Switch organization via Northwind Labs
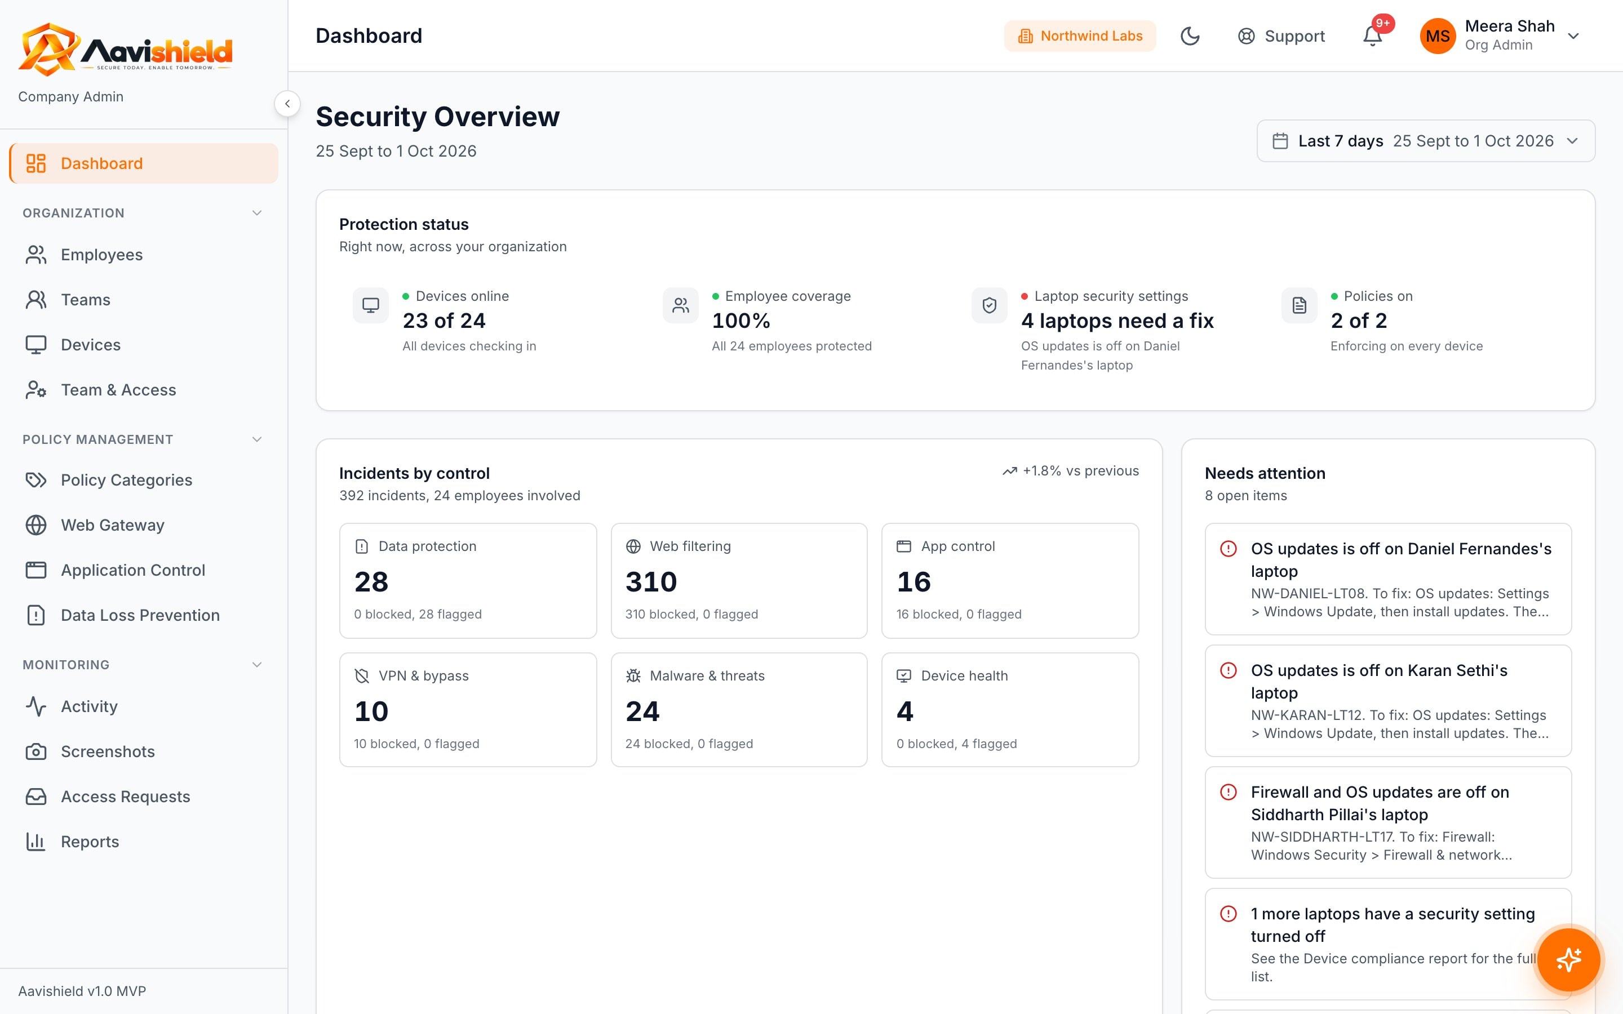This screenshot has width=1623, height=1014. click(1080, 36)
